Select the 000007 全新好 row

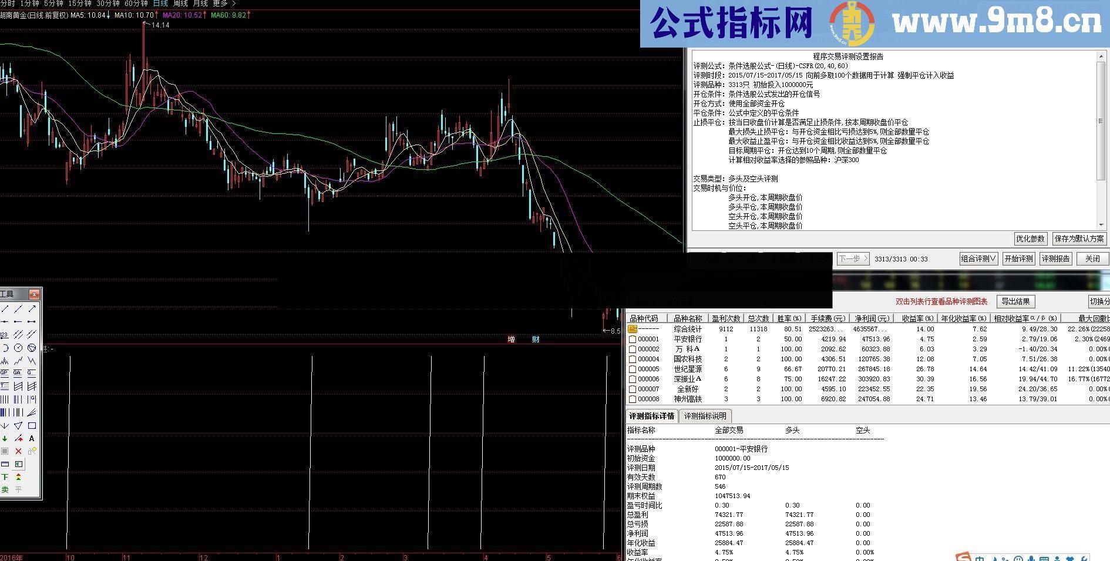[x=868, y=389]
